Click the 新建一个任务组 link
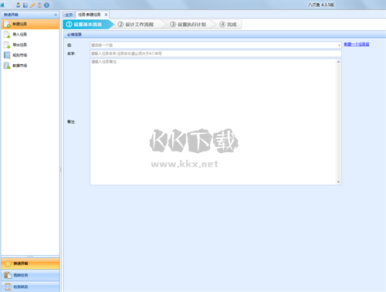Viewport: 386px width, 292px height. coord(357,44)
